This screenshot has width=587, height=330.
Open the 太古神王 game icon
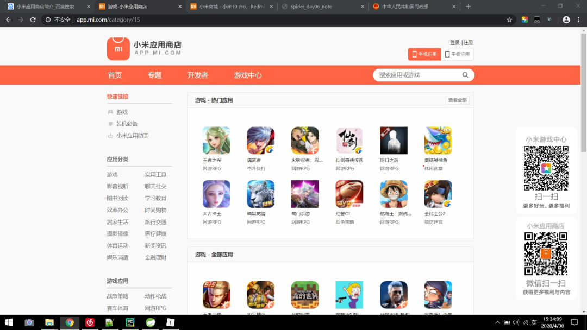click(216, 194)
